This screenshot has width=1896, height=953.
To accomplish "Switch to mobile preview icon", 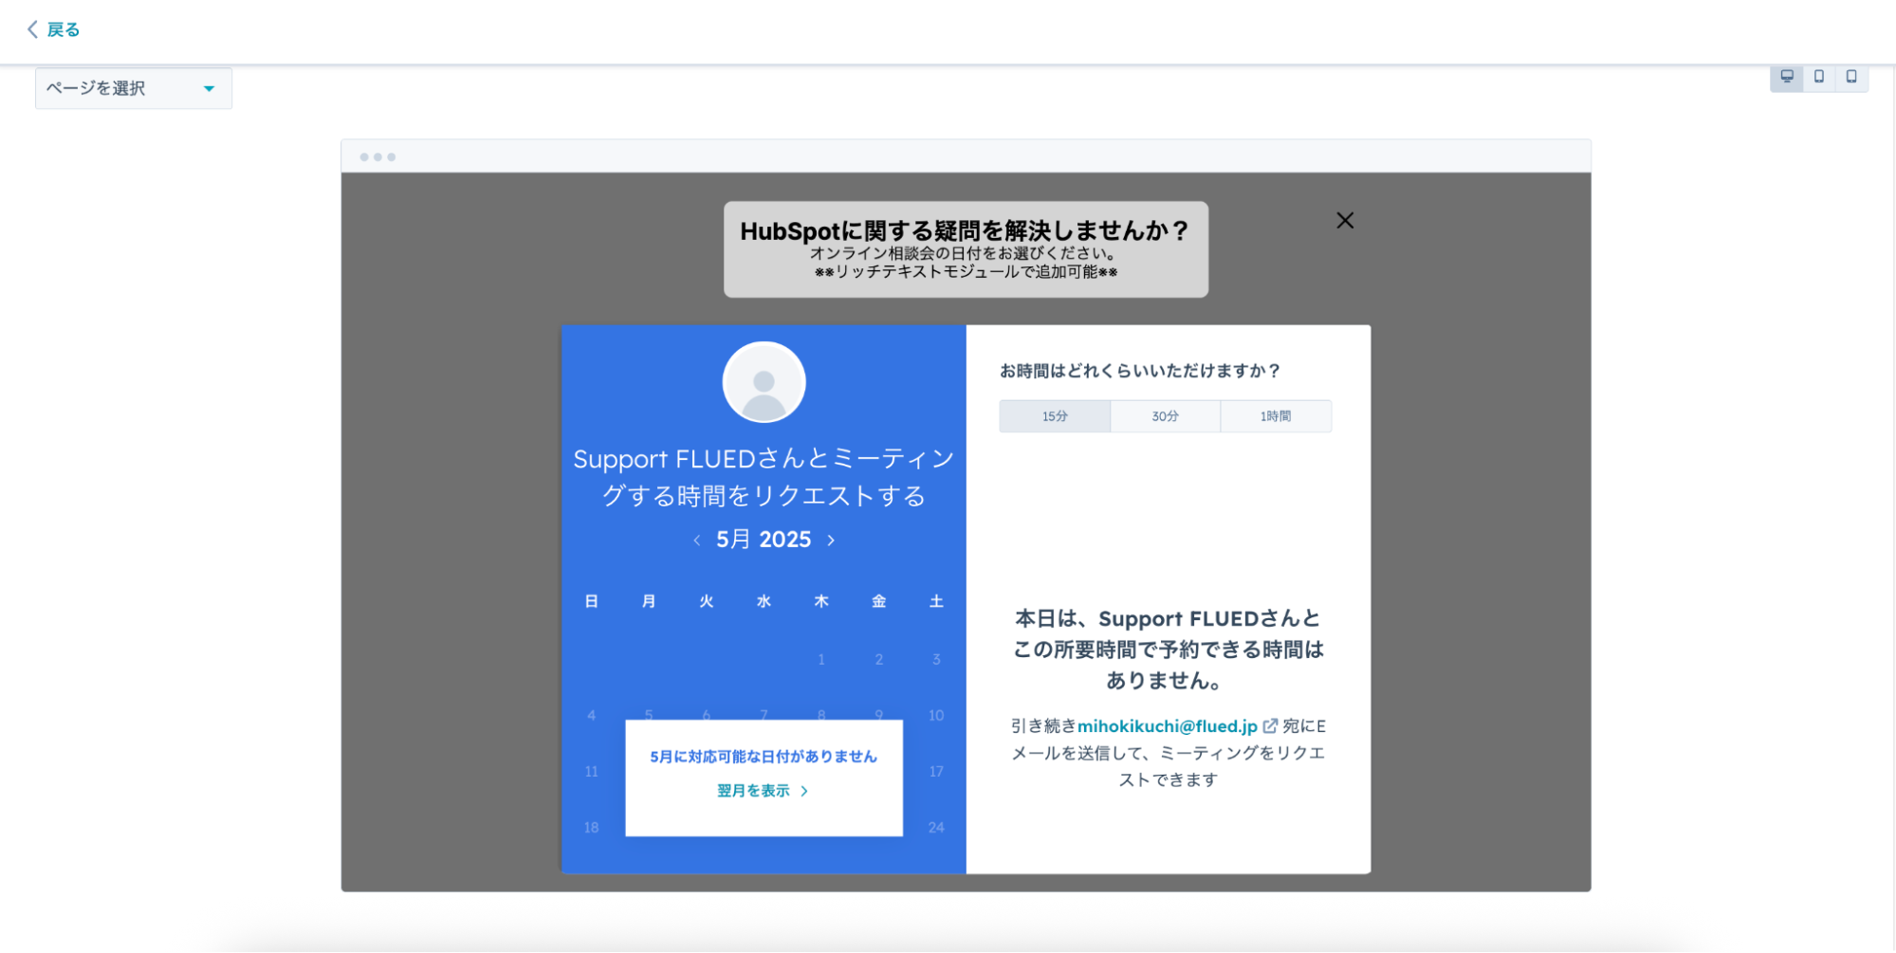I will [x=1851, y=77].
